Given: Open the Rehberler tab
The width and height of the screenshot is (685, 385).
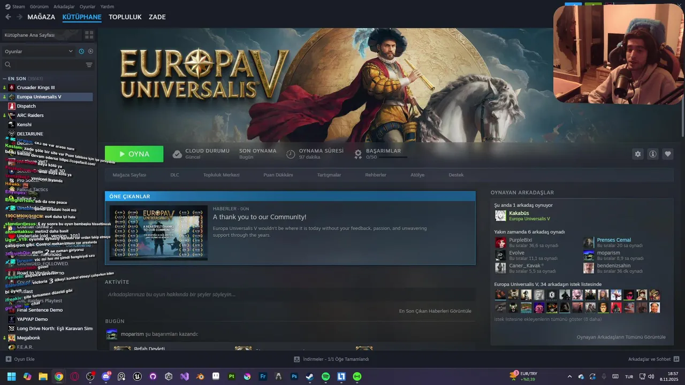Looking at the screenshot, I should tap(376, 175).
